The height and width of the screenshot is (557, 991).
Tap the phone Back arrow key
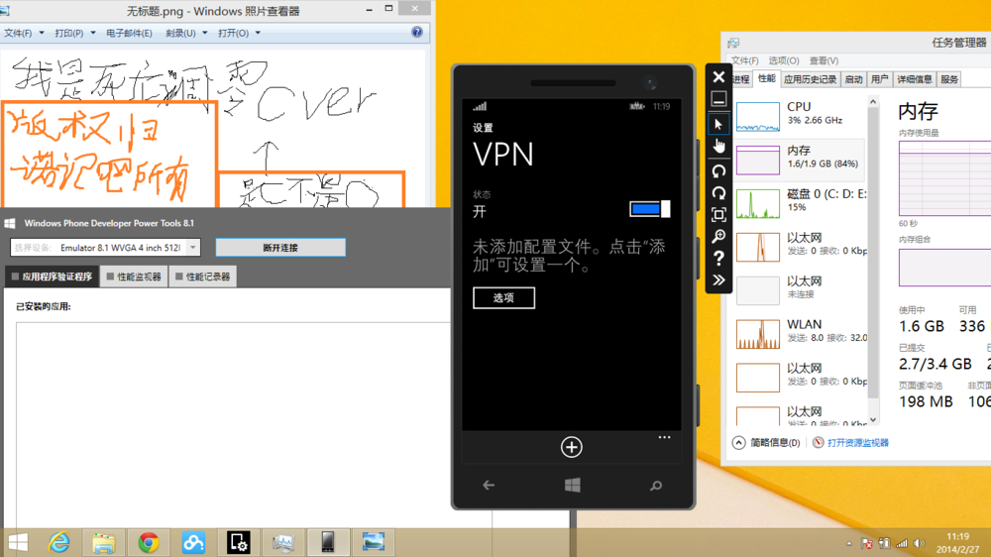click(489, 485)
